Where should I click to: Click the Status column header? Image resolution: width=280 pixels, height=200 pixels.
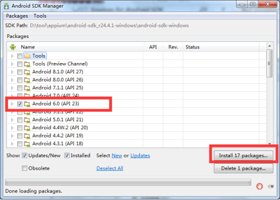coord(221,47)
